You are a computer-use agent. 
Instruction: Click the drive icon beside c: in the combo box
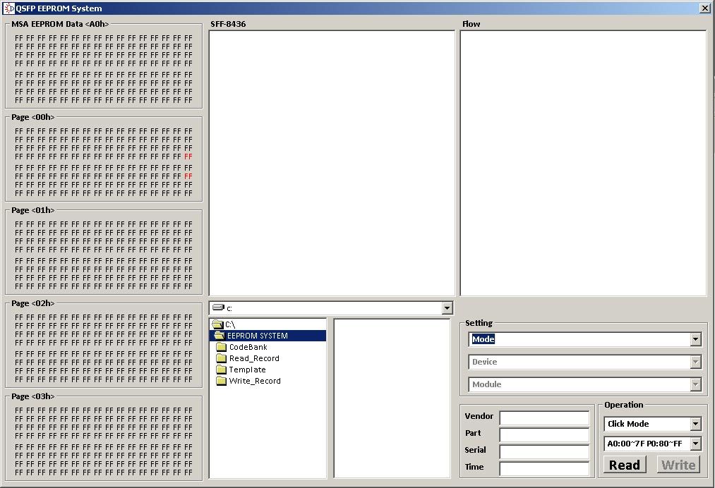pyautogui.click(x=219, y=307)
